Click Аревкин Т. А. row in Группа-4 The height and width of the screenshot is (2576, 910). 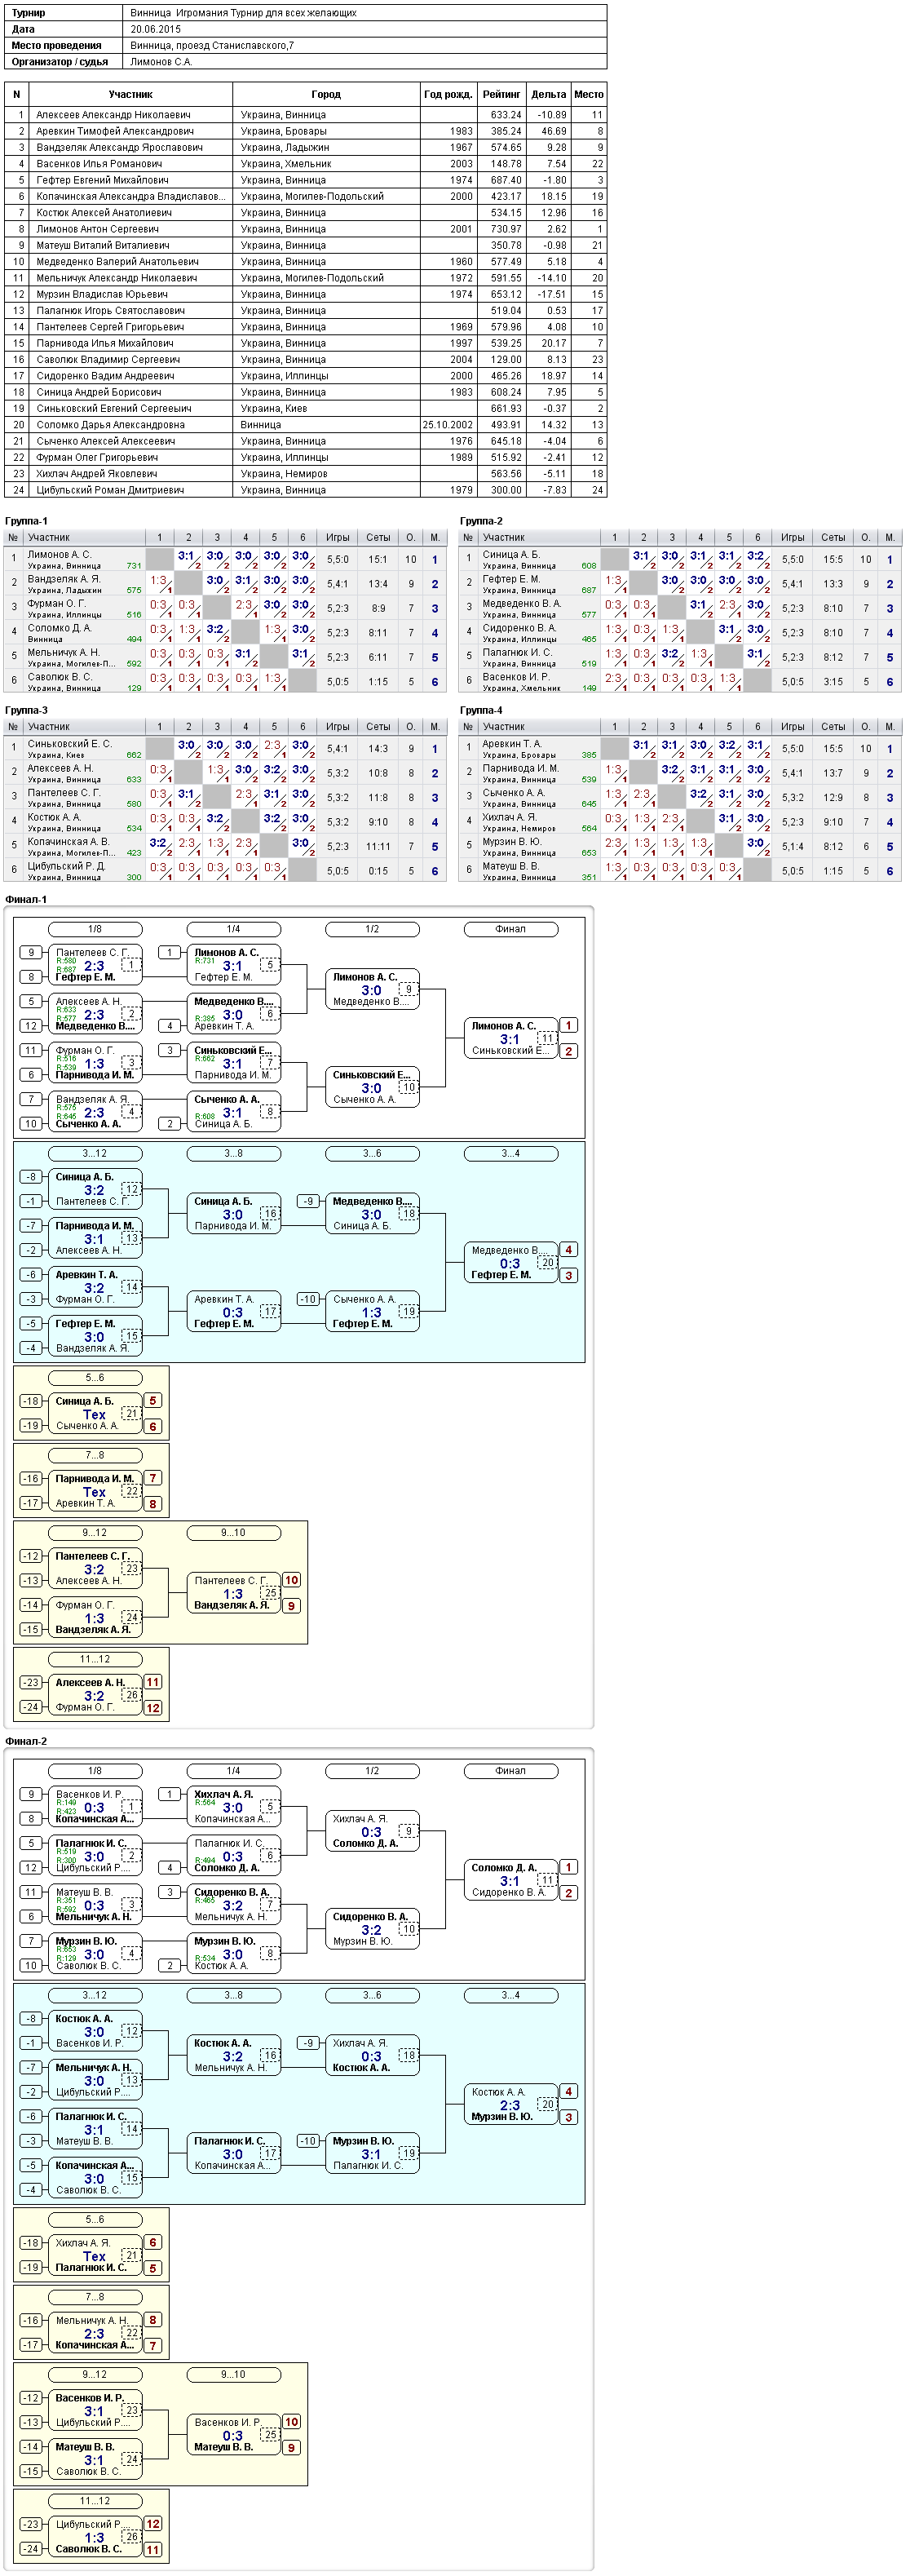pos(680,748)
